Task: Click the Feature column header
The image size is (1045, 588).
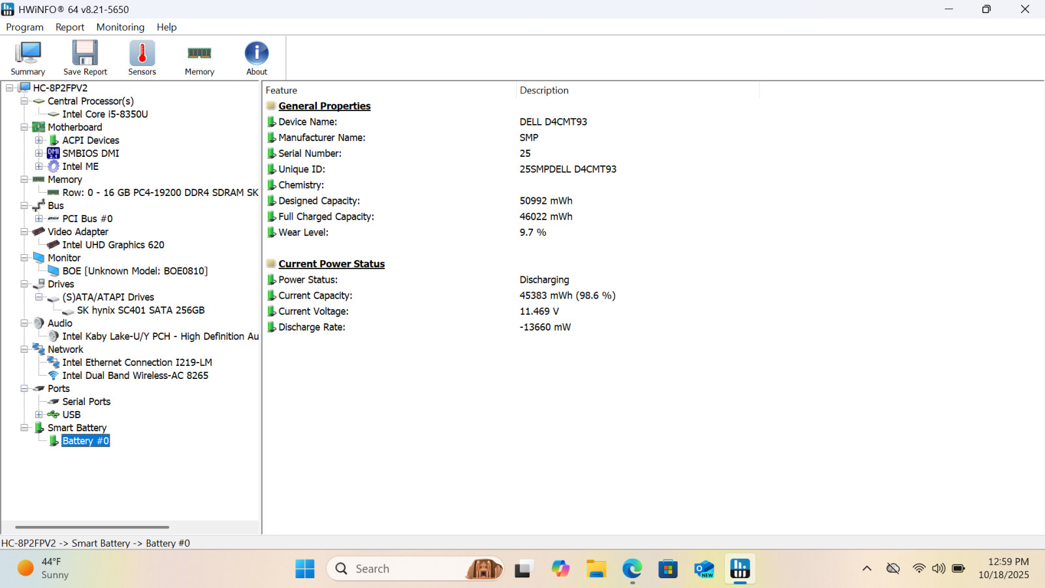Action: coord(389,90)
